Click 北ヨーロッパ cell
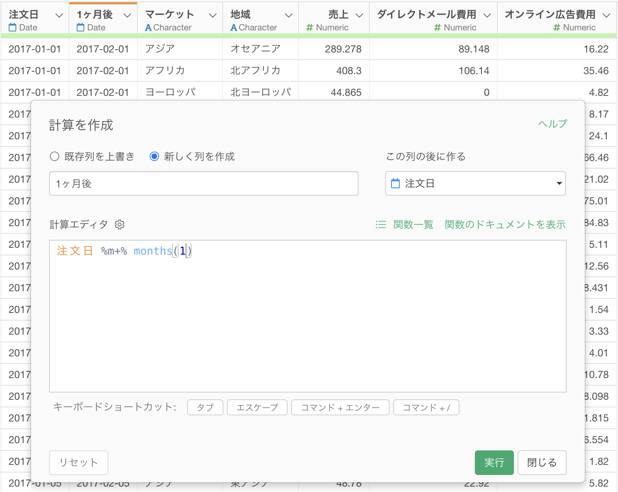This screenshot has height=492, width=618. point(261,92)
